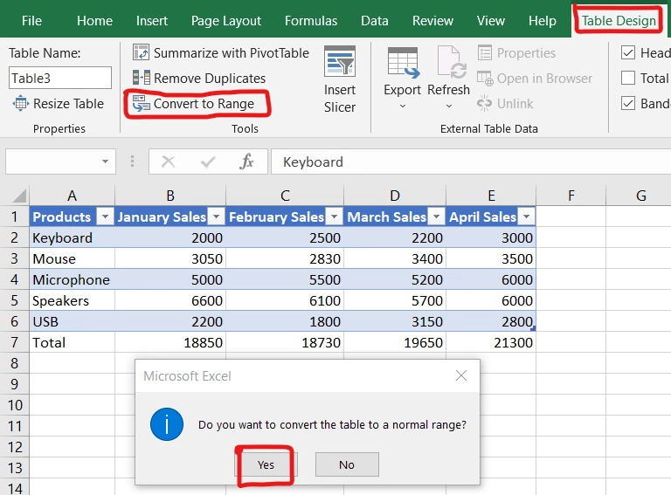Click the Resize Table icon
This screenshot has width=671, height=495.
pos(21,104)
